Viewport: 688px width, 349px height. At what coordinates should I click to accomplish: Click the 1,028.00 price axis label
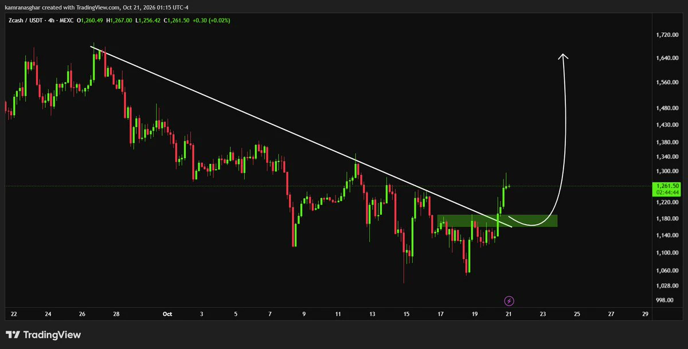667,285
